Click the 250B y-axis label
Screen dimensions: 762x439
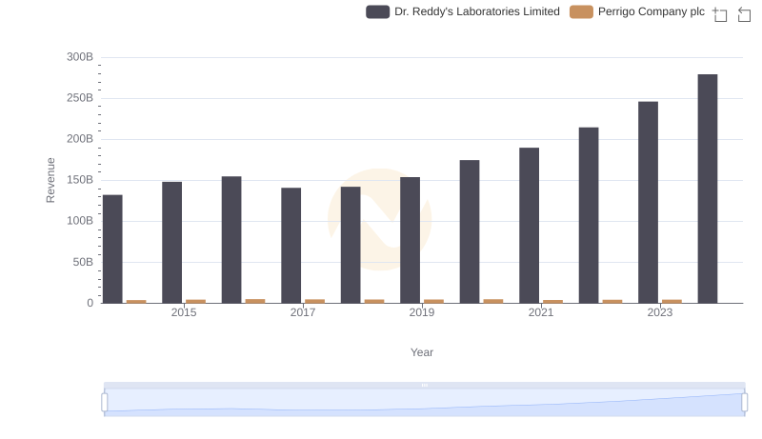(x=80, y=98)
